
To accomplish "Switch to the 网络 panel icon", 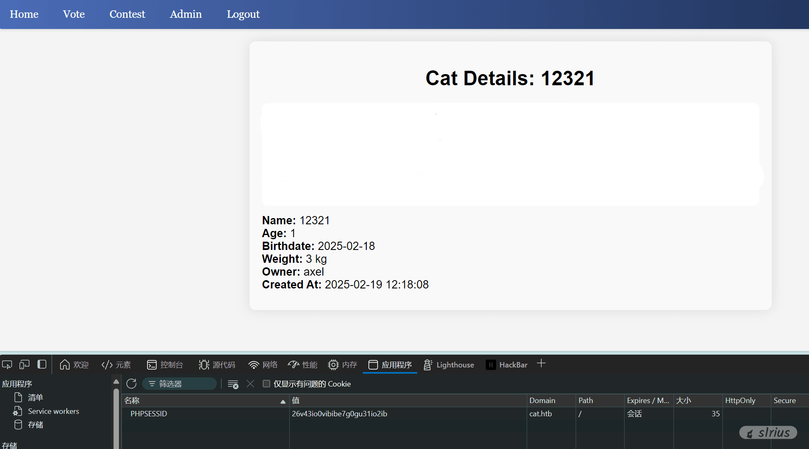I will (262, 365).
